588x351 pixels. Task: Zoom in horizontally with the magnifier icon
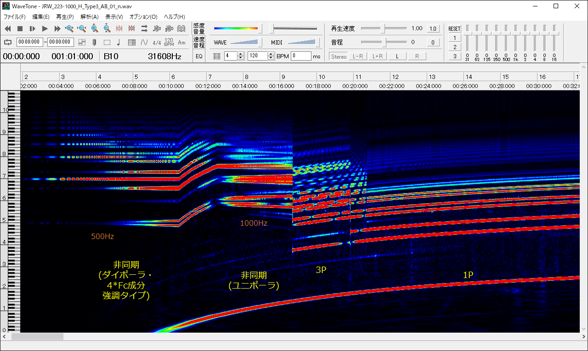click(x=69, y=28)
